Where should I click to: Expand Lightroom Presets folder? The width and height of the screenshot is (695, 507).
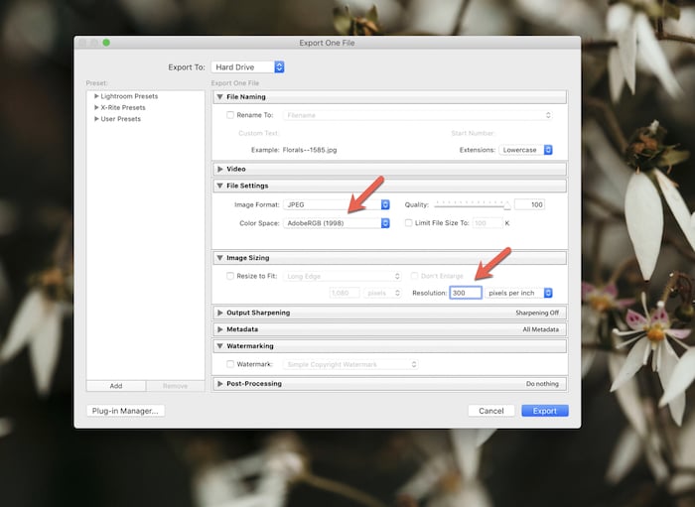pyautogui.click(x=96, y=96)
